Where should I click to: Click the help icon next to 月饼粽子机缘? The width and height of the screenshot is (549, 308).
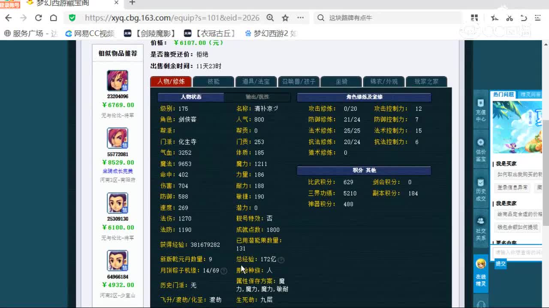click(223, 271)
